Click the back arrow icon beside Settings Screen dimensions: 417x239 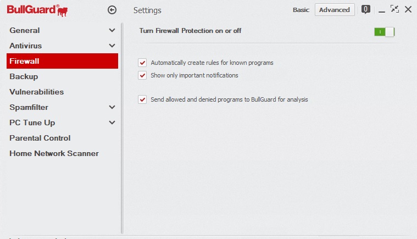click(113, 10)
